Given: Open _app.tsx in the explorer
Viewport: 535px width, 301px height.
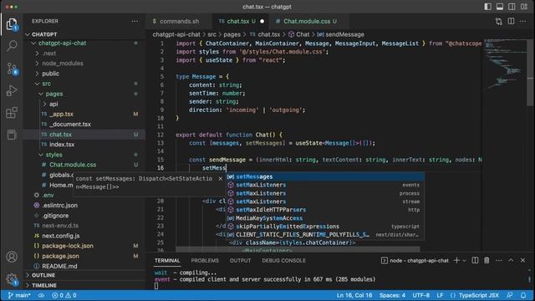Looking at the screenshot, I should (x=61, y=114).
